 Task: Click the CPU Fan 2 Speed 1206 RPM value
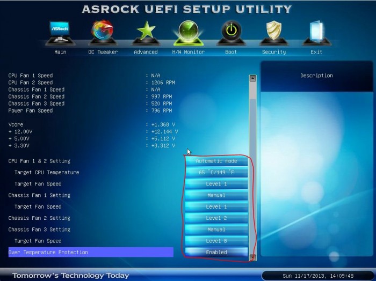[163, 83]
